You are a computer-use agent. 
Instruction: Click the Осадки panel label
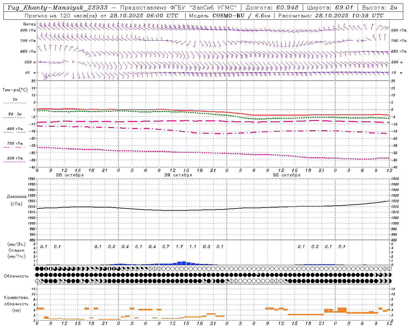coord(17,250)
